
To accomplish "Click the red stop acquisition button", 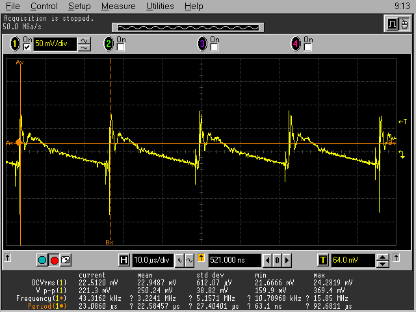I will pos(54,261).
